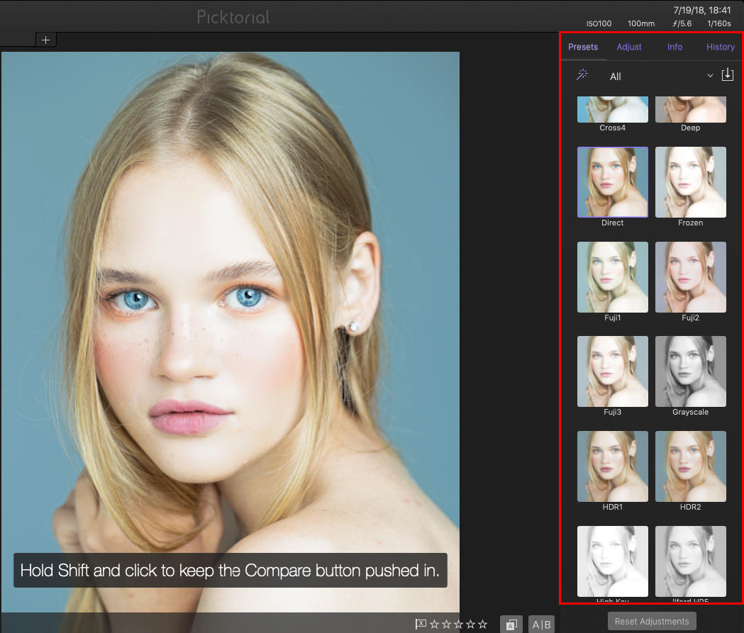Switch to the Adjust tab
The height and width of the screenshot is (633, 744).
(x=629, y=47)
